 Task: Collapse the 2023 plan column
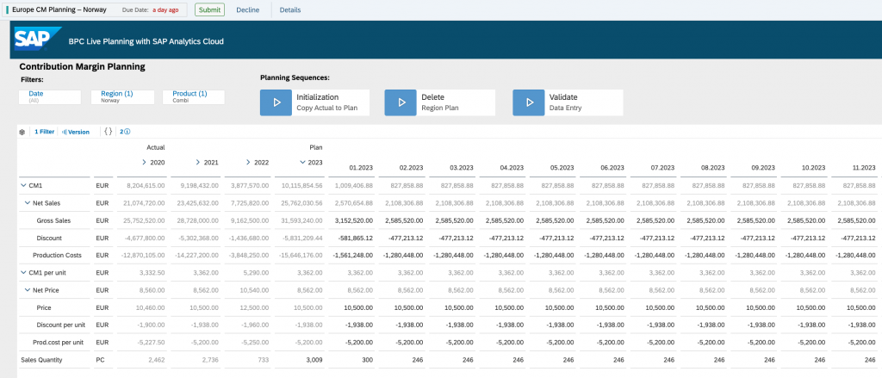(303, 162)
